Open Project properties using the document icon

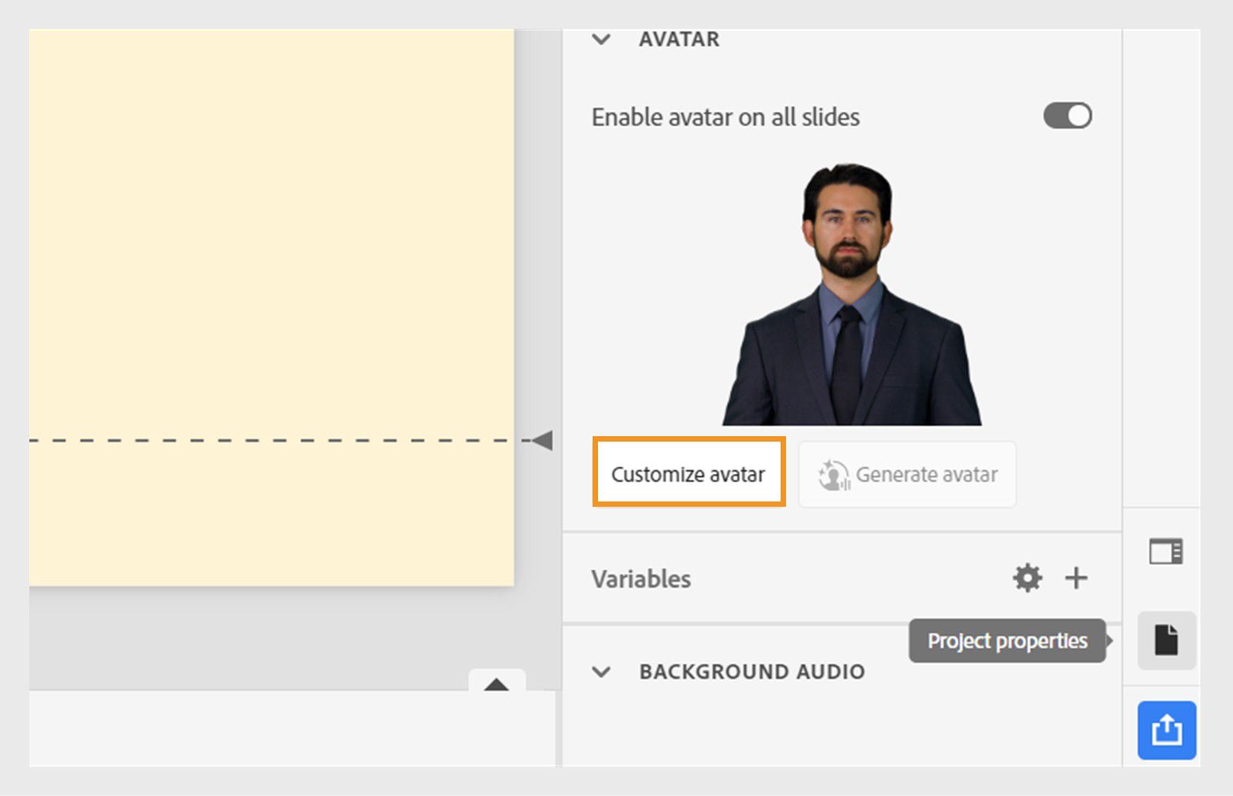[1166, 641]
